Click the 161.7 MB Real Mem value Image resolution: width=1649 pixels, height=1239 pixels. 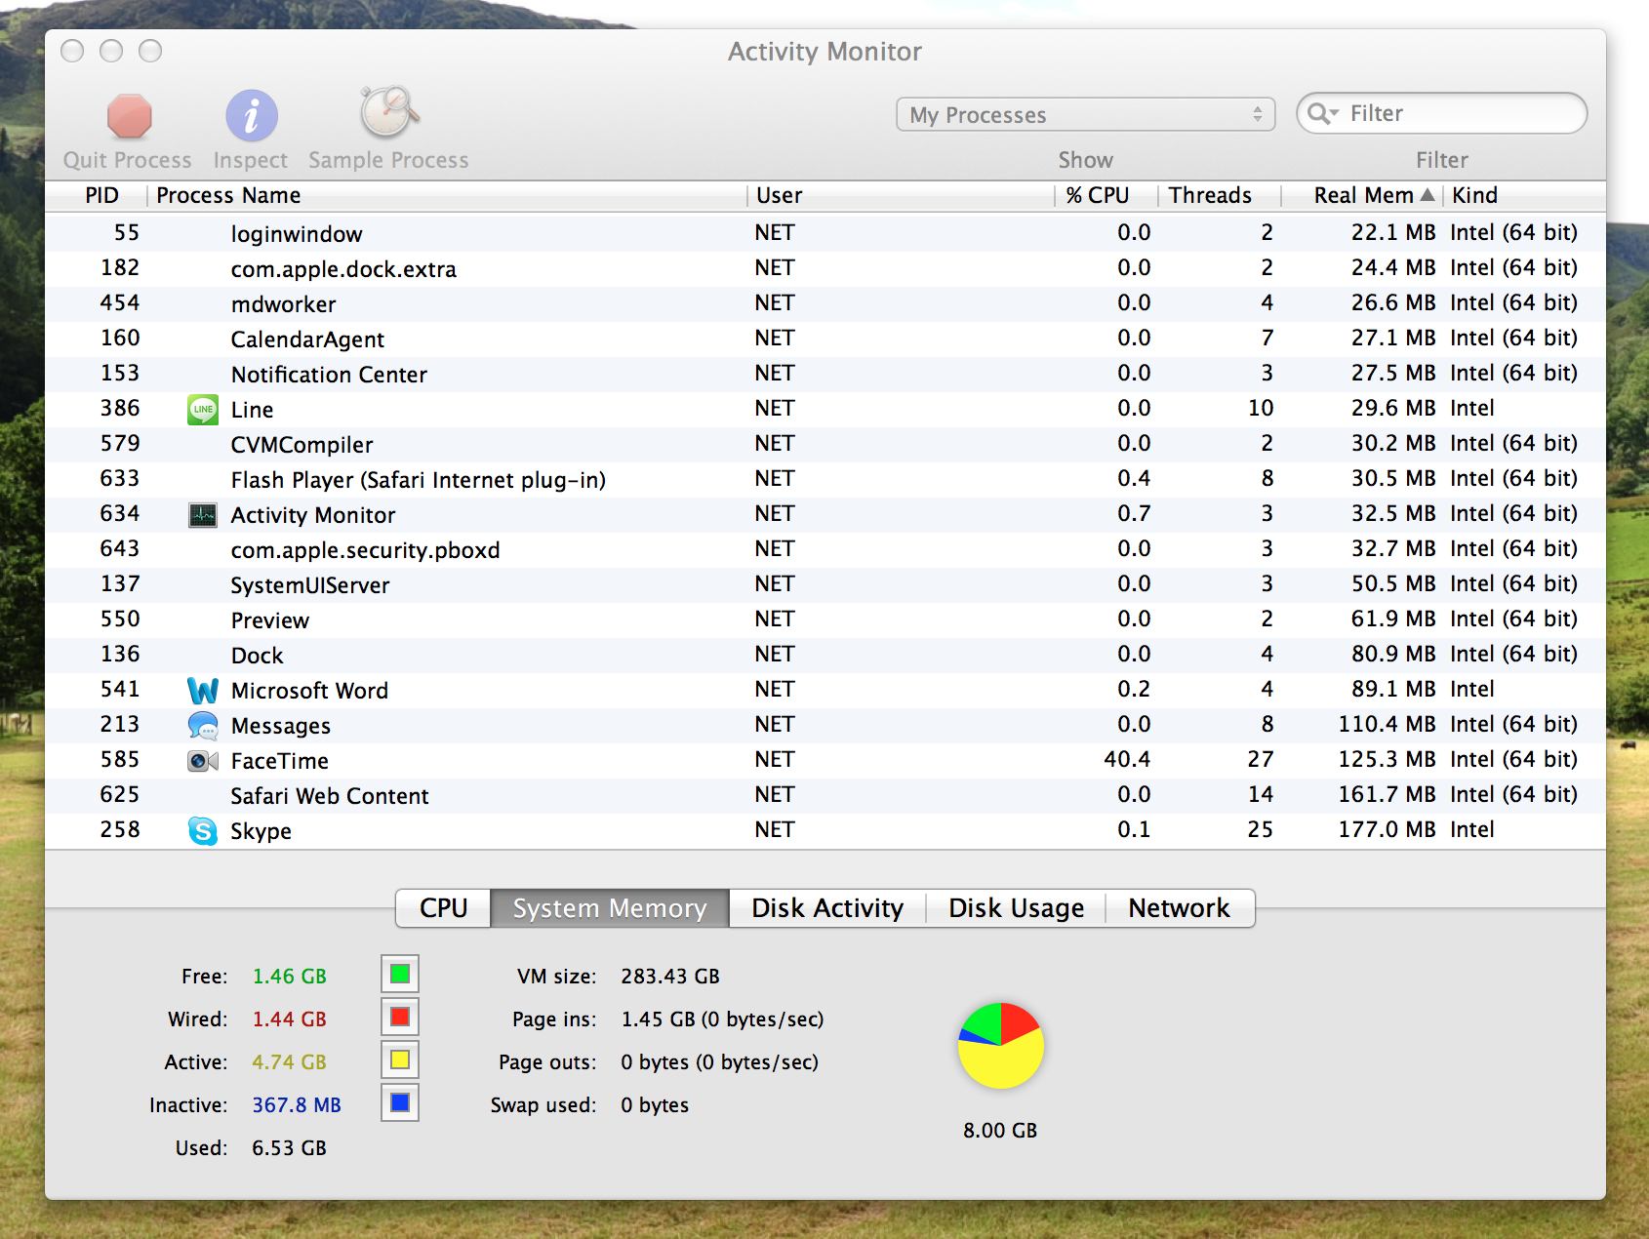coord(1387,794)
